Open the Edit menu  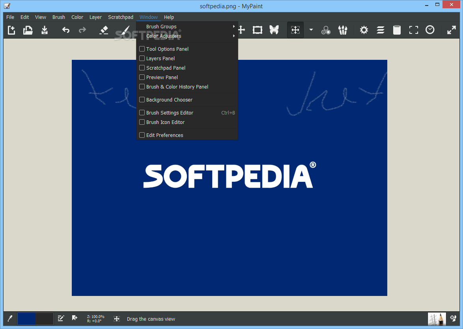24,17
